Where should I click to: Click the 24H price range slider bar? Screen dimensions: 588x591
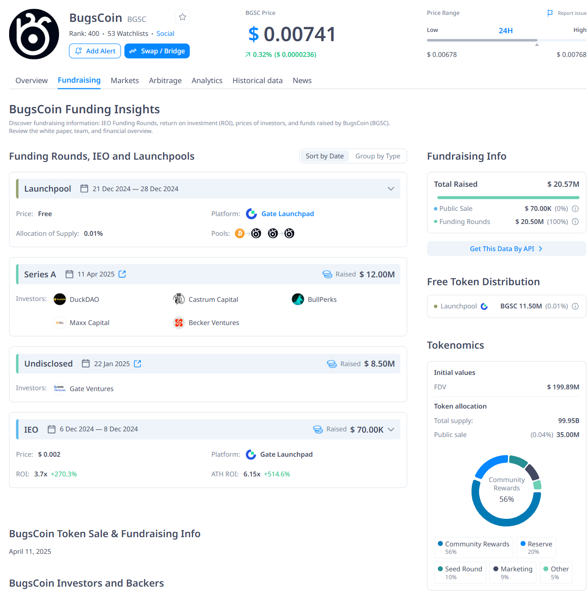(x=507, y=40)
